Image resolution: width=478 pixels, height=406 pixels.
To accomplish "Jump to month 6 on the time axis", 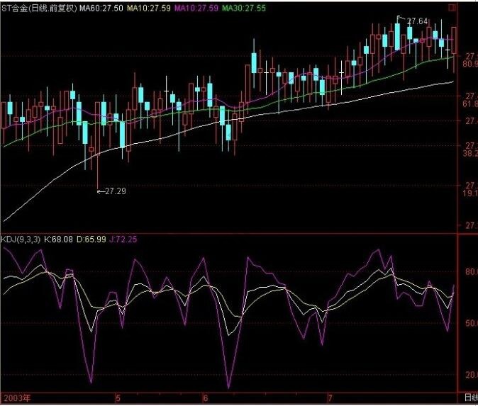I will click(x=204, y=398).
